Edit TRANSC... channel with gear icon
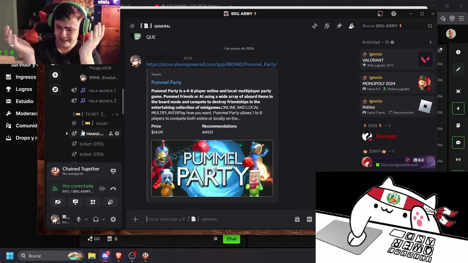This screenshot has width=468, height=263. 117,134
